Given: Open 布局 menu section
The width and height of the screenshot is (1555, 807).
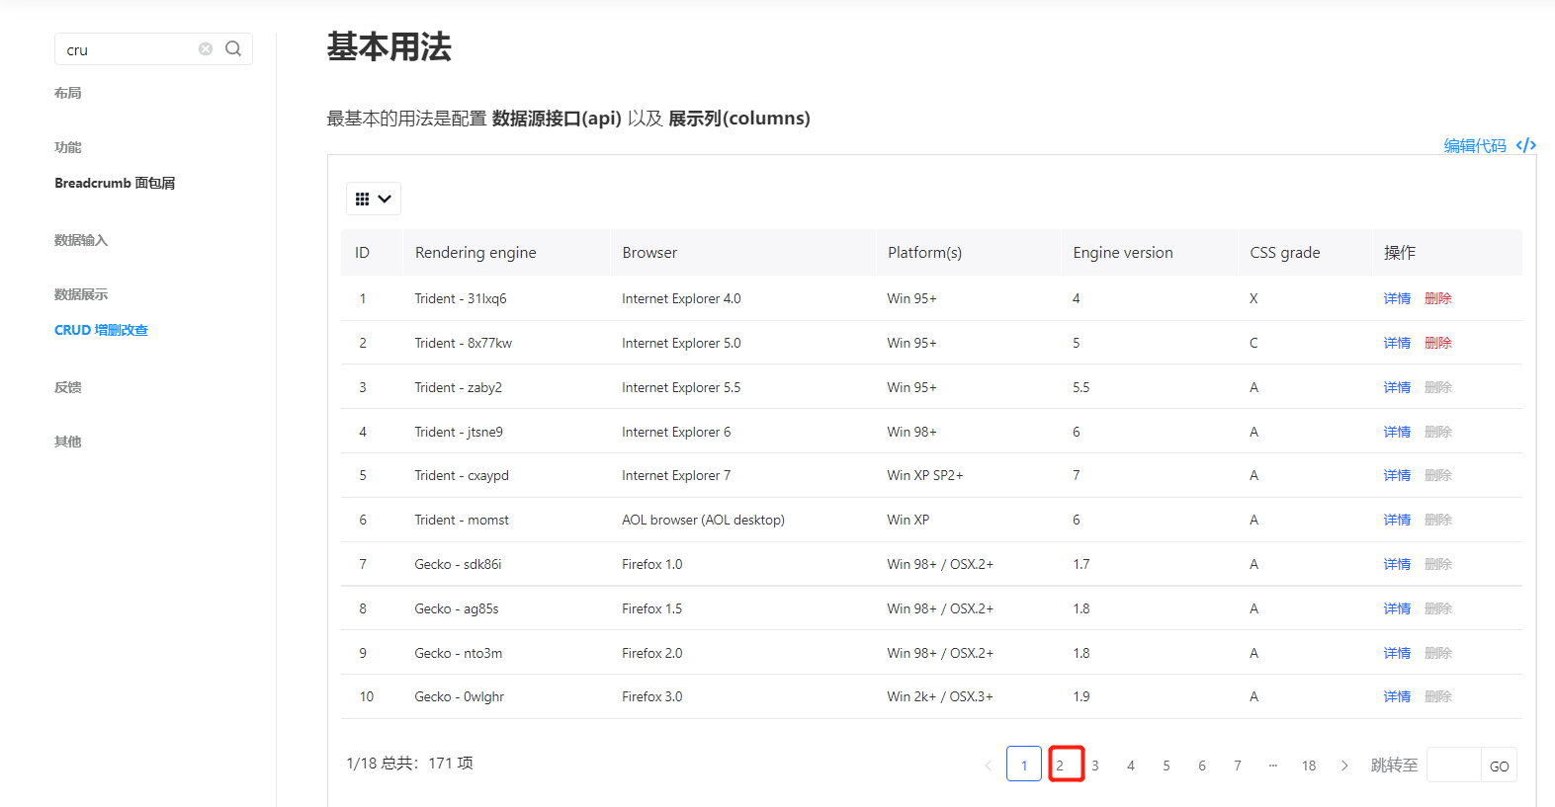Looking at the screenshot, I should coord(68,93).
